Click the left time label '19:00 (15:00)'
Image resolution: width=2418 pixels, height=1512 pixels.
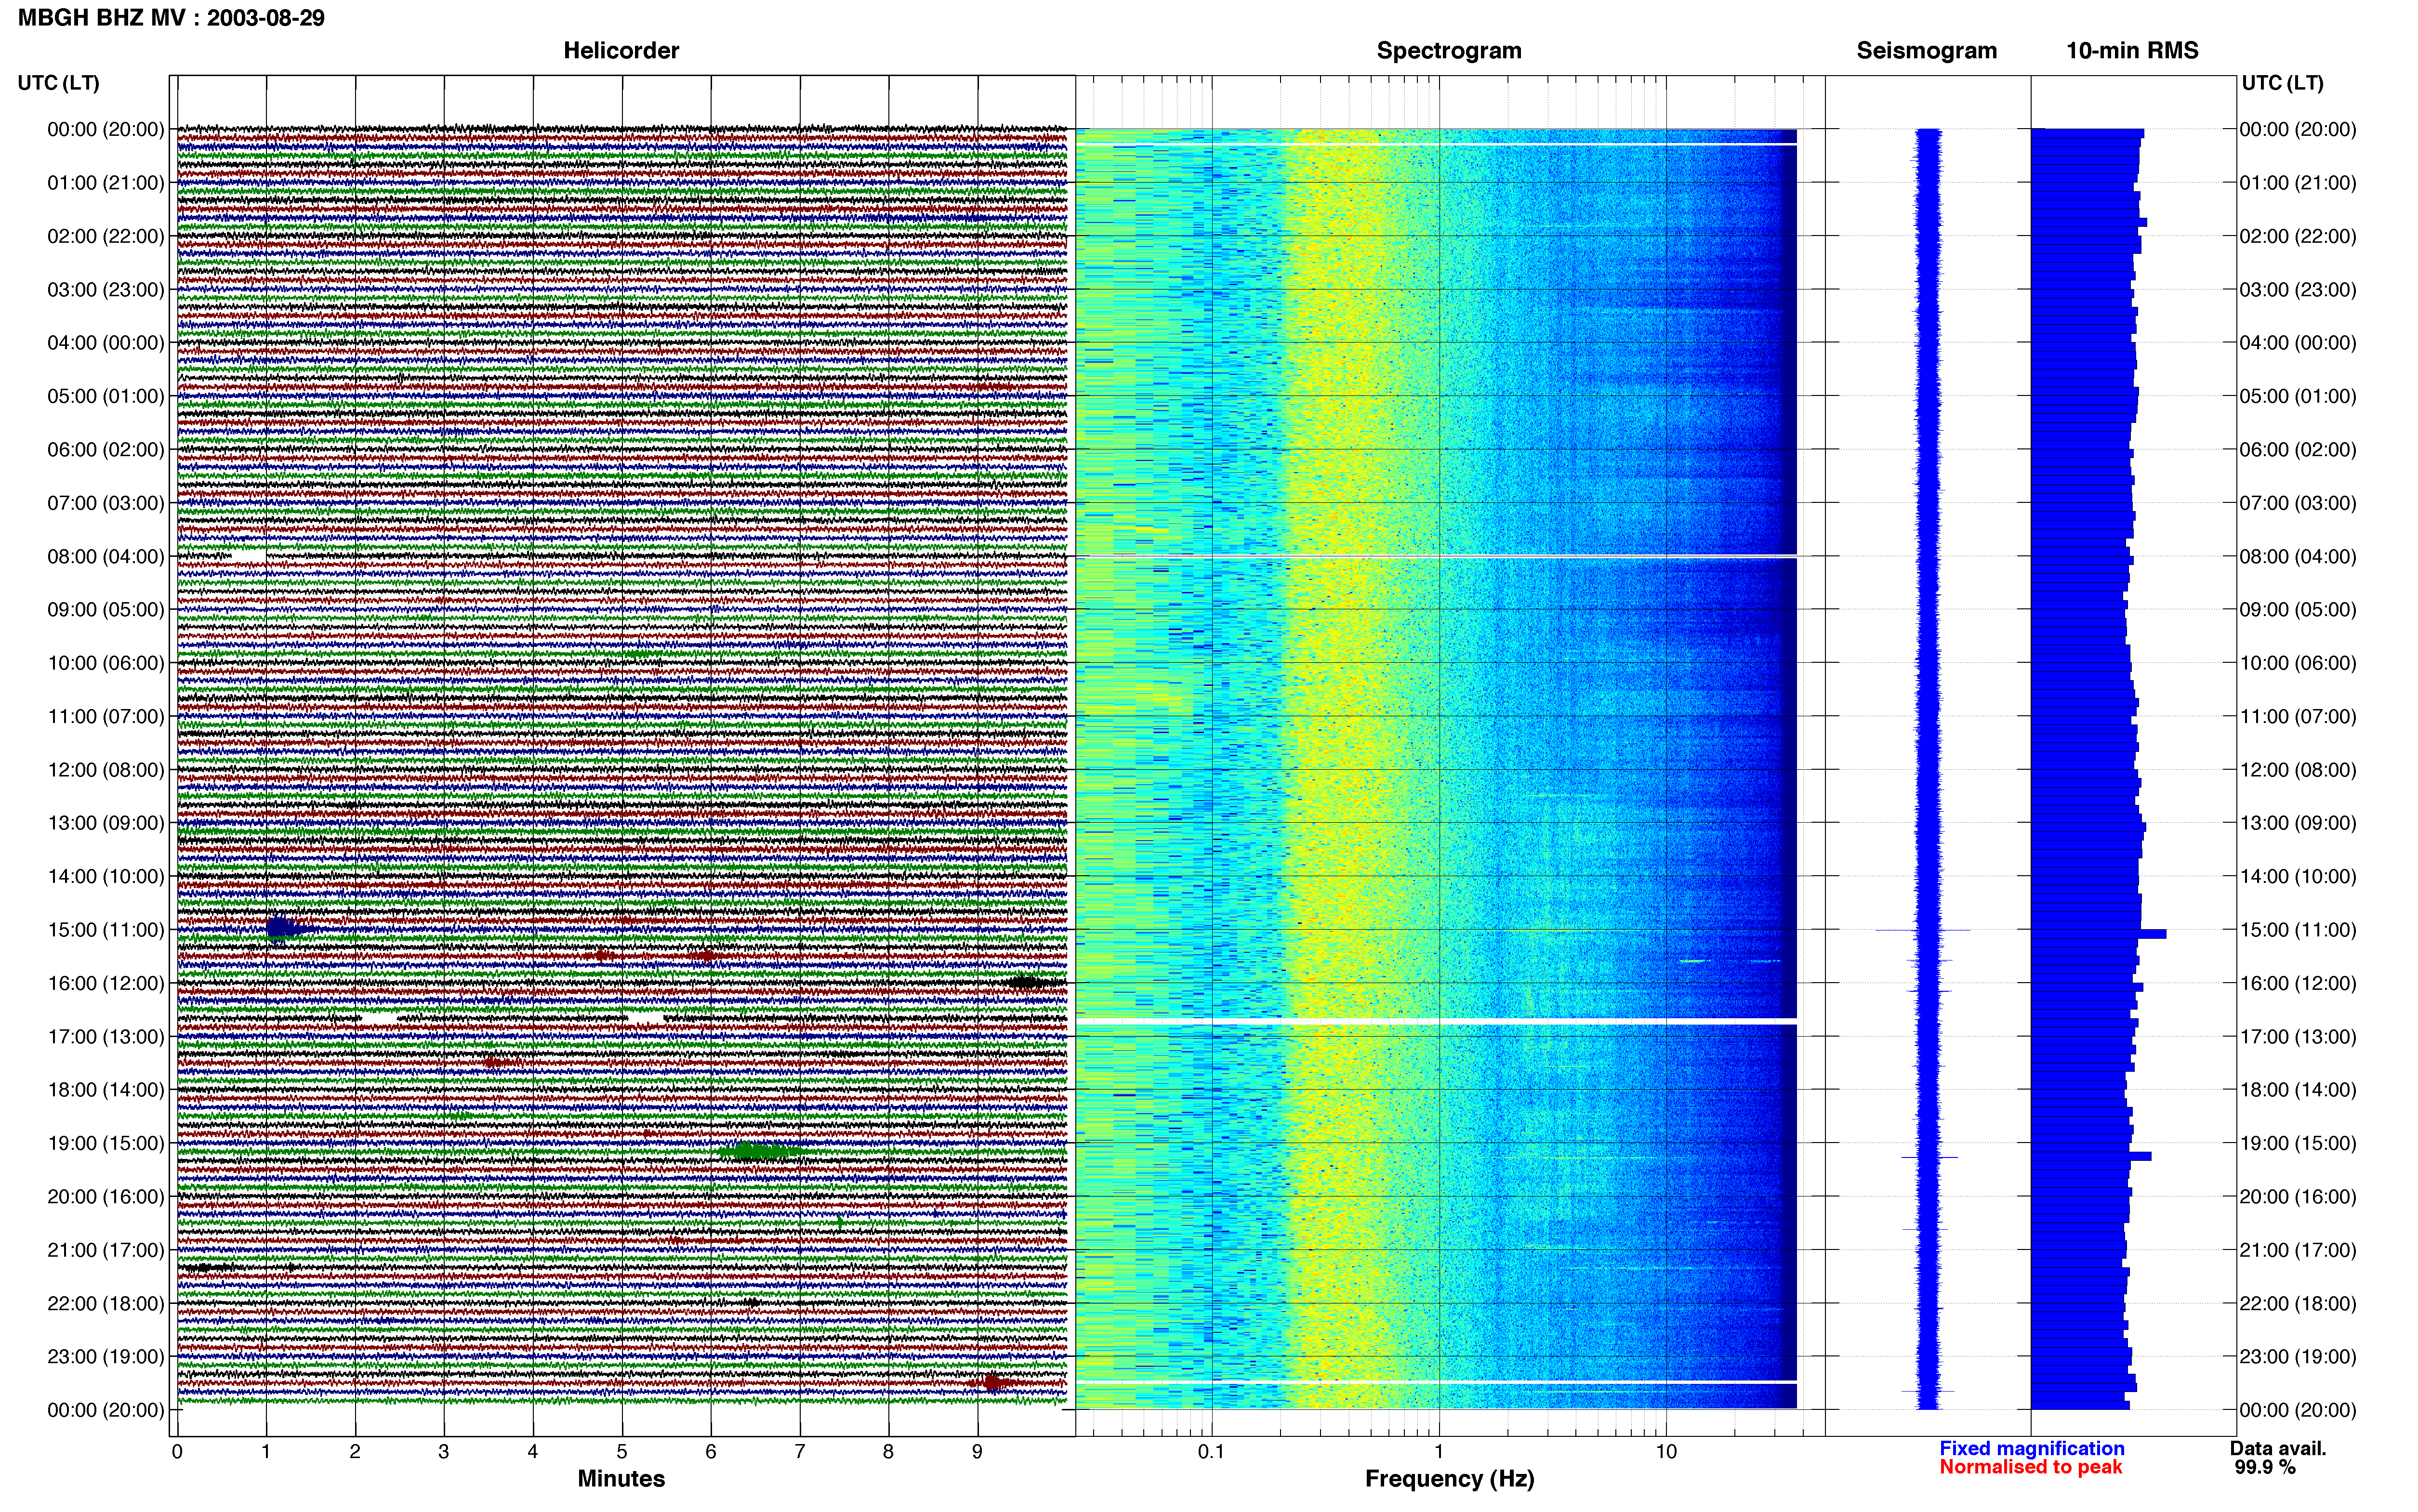pyautogui.click(x=106, y=1143)
